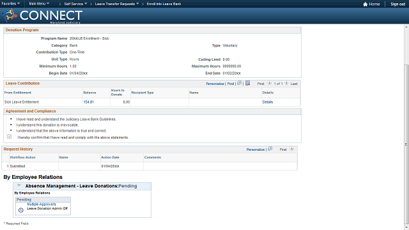Click Workflow Action column header
409x230 pixels.
click(x=22, y=157)
